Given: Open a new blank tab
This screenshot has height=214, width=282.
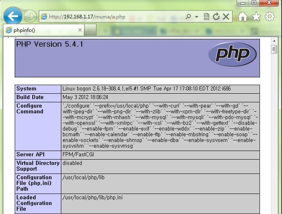Looking at the screenshot, I should (90, 30).
